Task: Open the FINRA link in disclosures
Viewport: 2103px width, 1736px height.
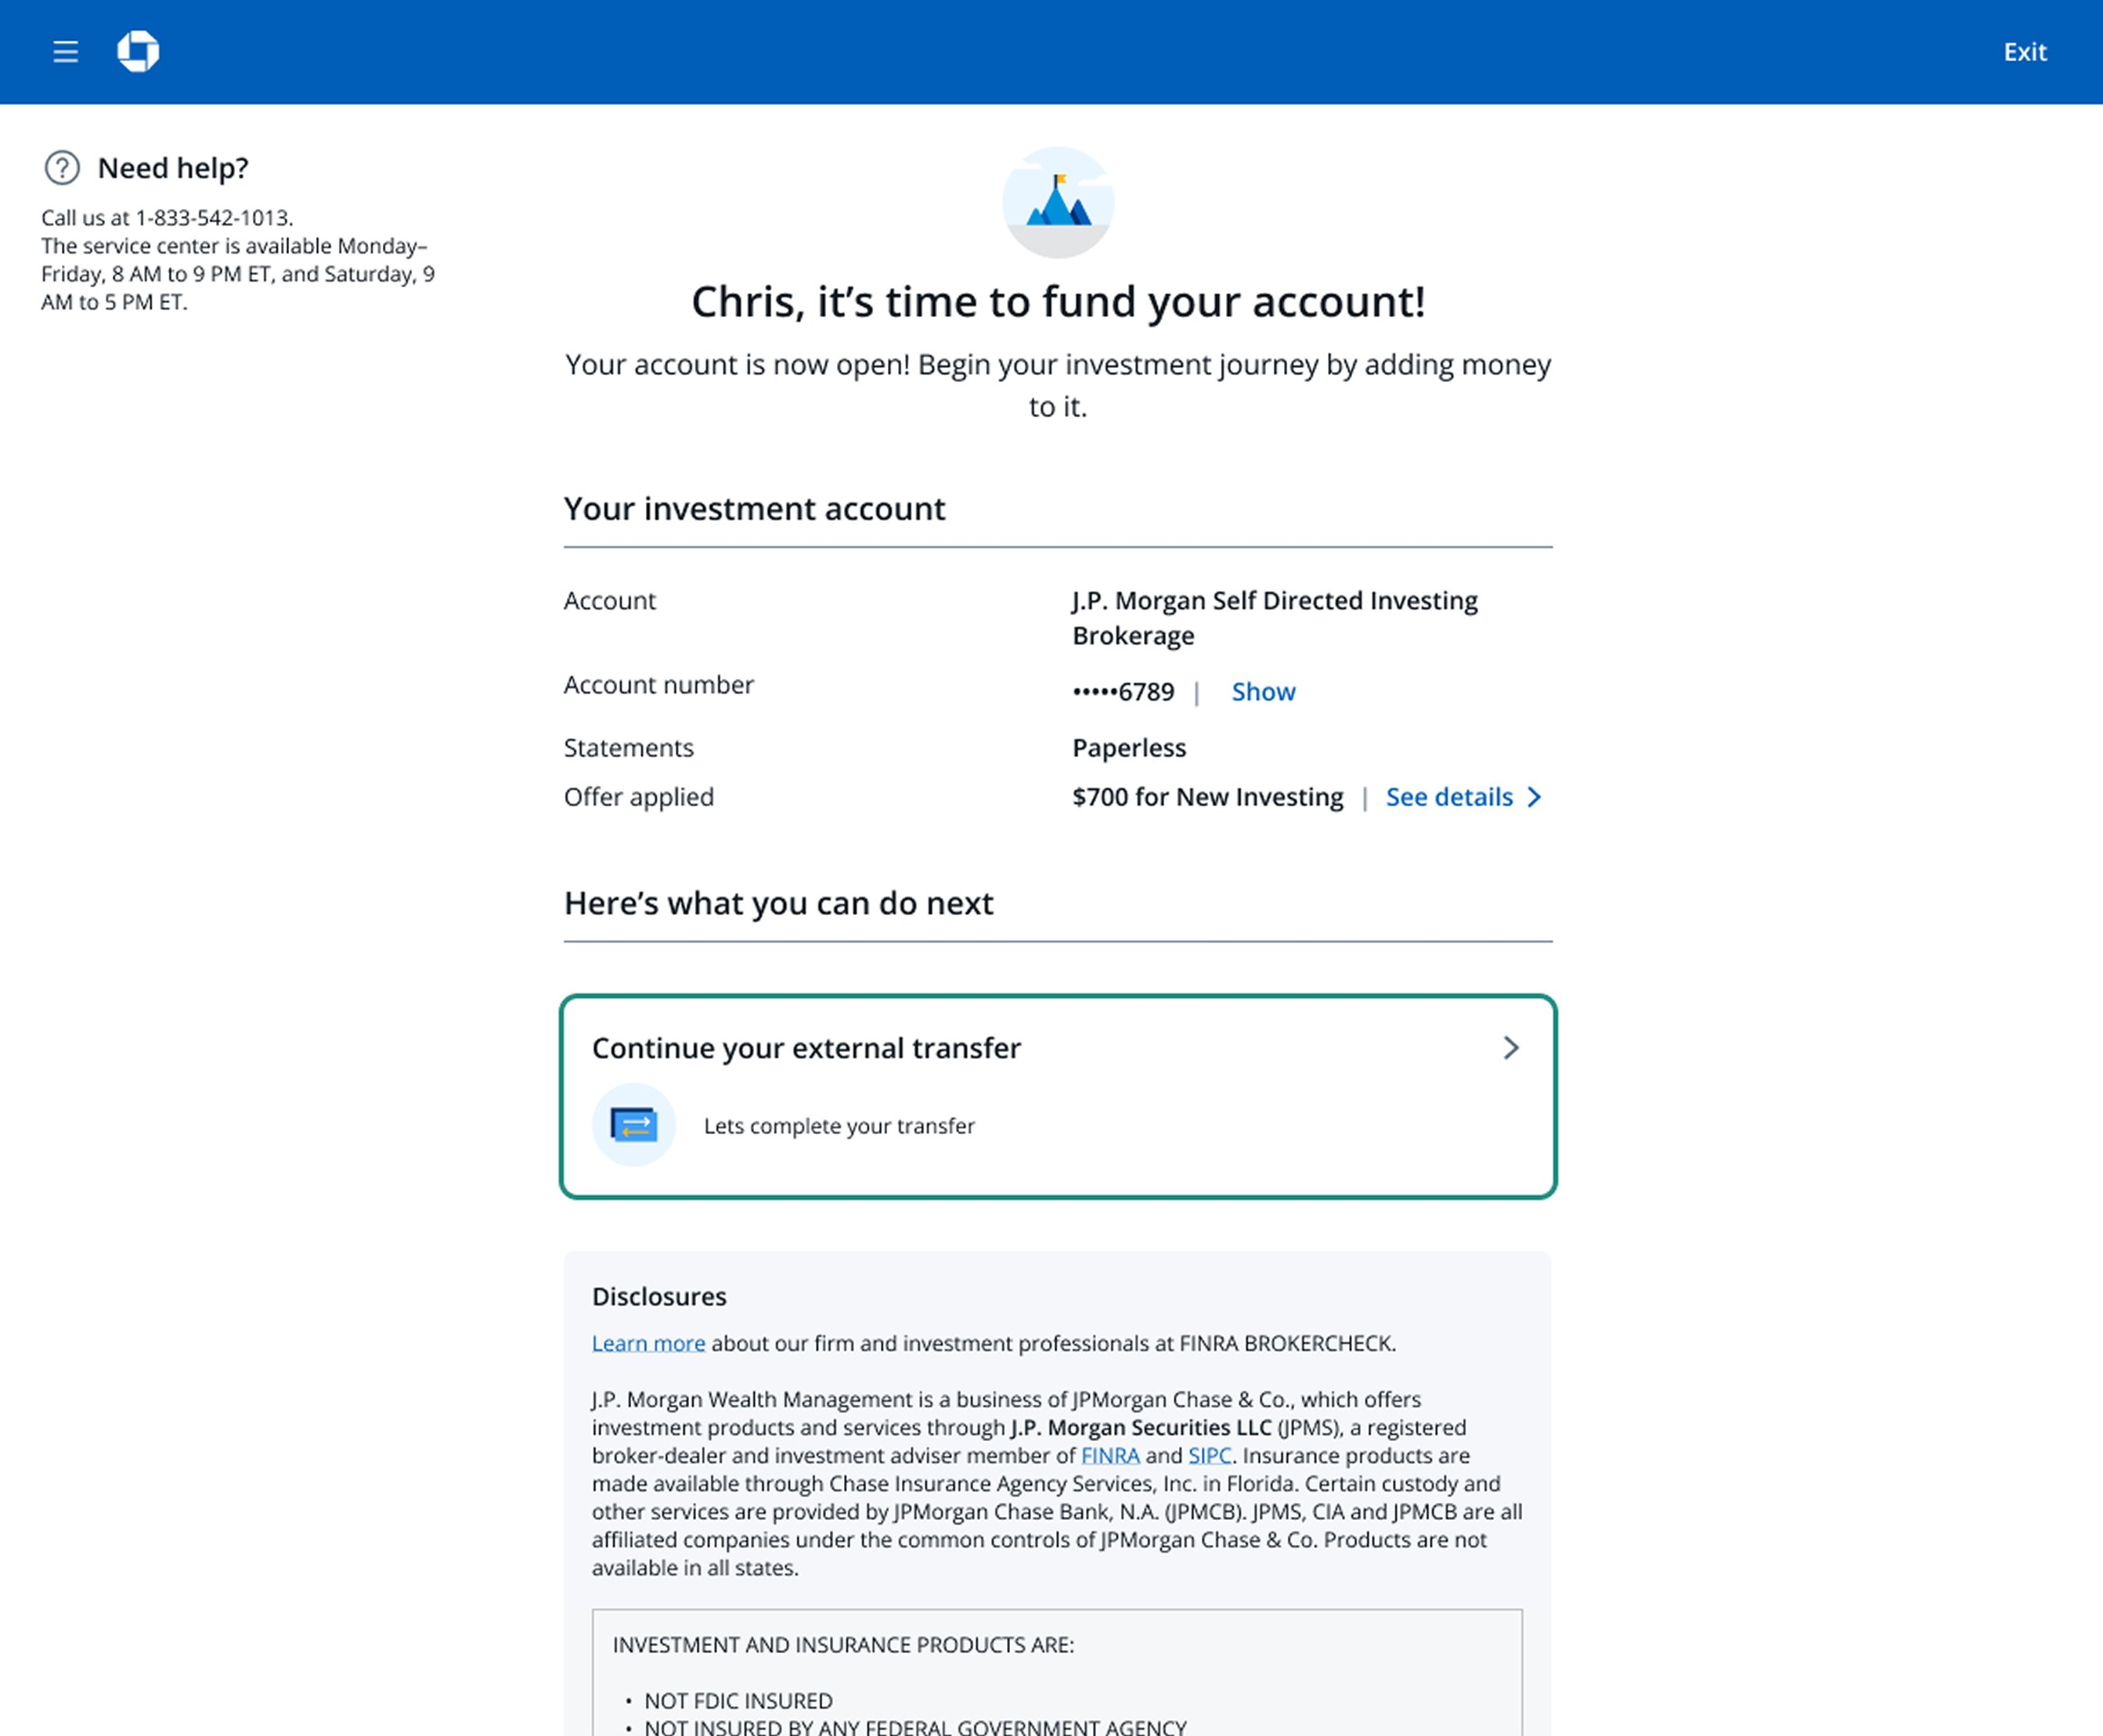Action: (x=1110, y=1455)
